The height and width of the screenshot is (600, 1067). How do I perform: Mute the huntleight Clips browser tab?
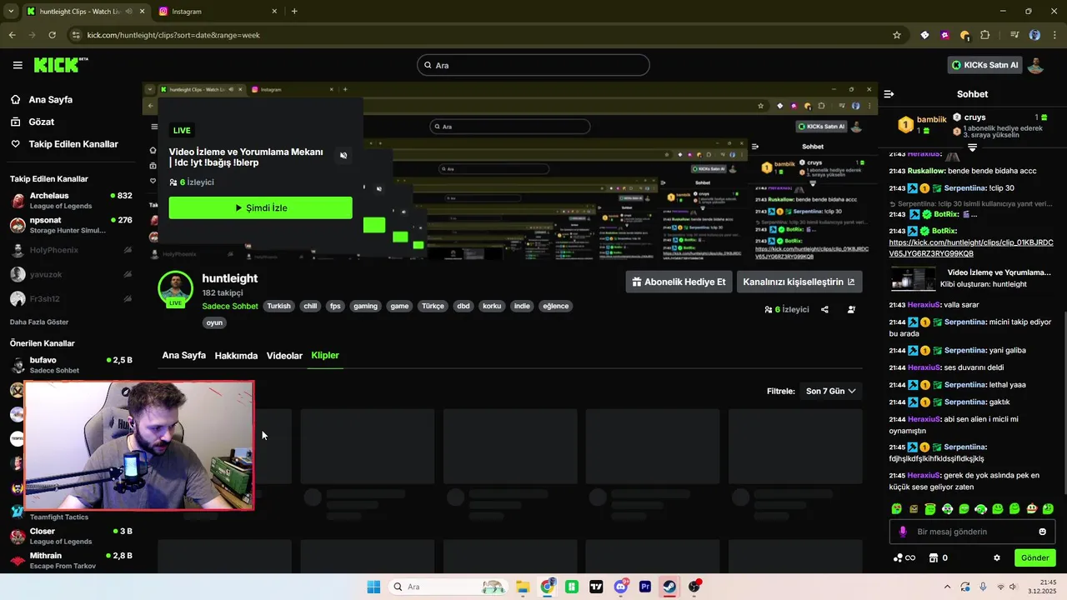[128, 12]
